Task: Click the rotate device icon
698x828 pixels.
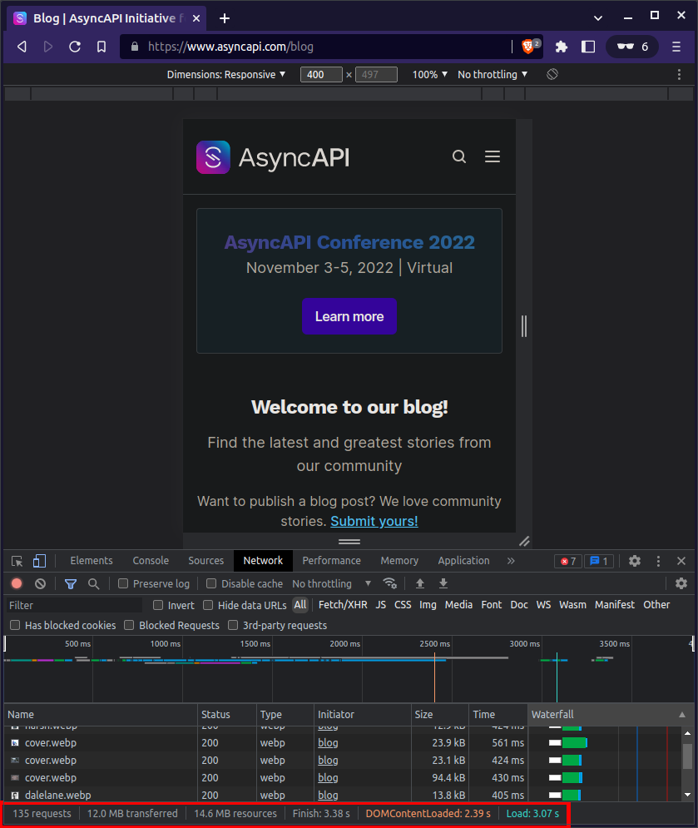Action: (x=552, y=74)
